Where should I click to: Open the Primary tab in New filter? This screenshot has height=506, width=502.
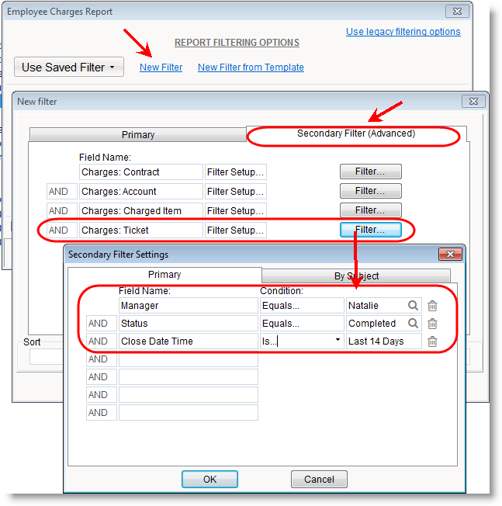tap(137, 135)
